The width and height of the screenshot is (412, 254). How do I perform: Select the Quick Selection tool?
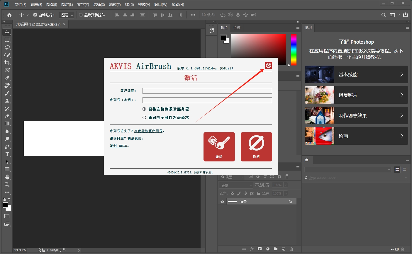pyautogui.click(x=7, y=55)
